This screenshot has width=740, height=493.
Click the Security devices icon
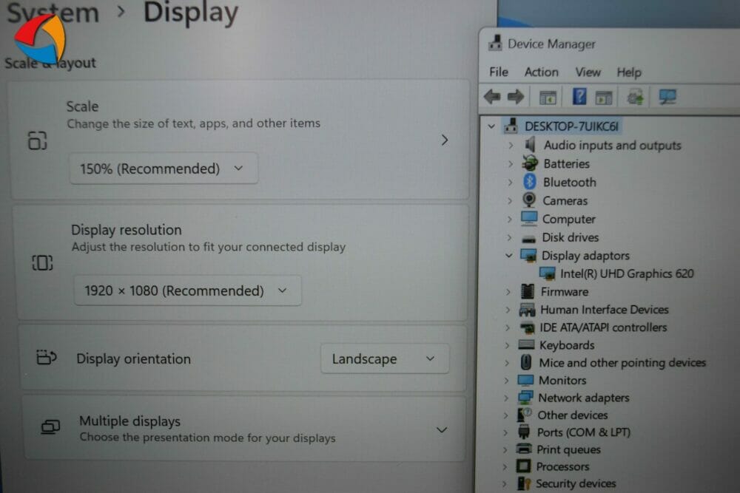(x=524, y=483)
